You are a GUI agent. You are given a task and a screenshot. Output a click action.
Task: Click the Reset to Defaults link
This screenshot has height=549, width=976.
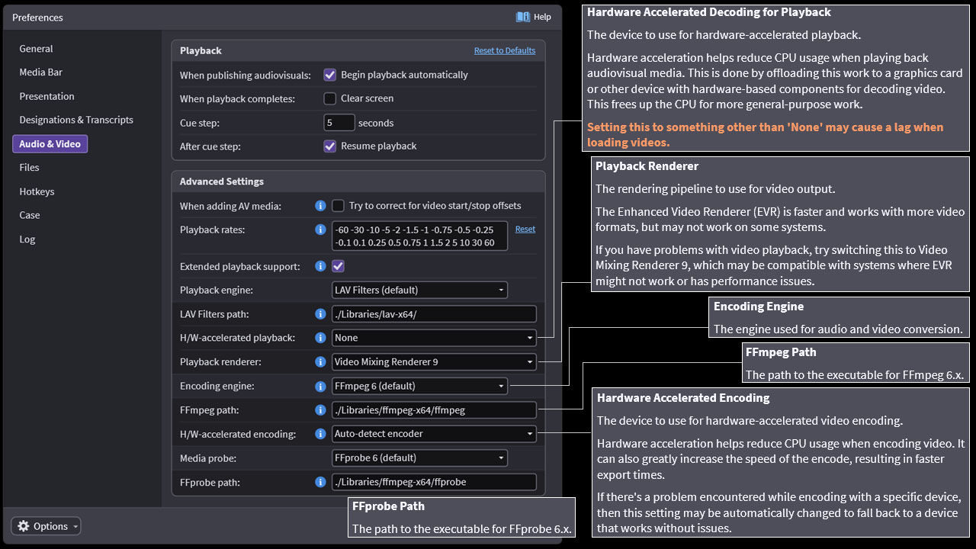(x=504, y=50)
